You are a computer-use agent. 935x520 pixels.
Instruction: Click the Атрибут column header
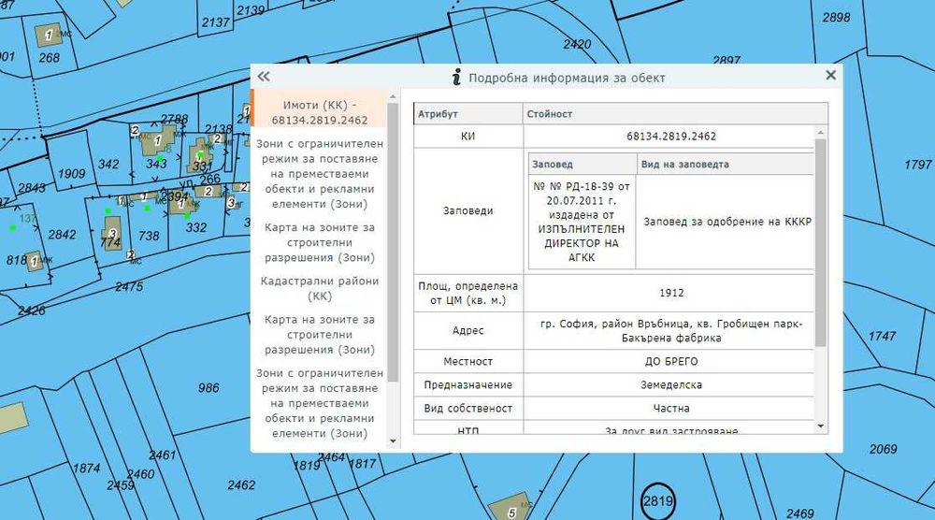pos(468,113)
